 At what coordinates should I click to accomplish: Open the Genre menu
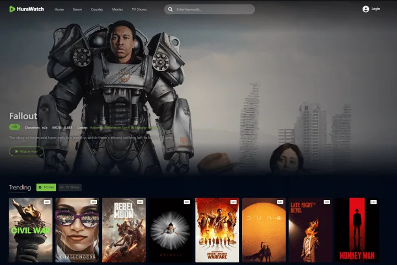tap(77, 9)
